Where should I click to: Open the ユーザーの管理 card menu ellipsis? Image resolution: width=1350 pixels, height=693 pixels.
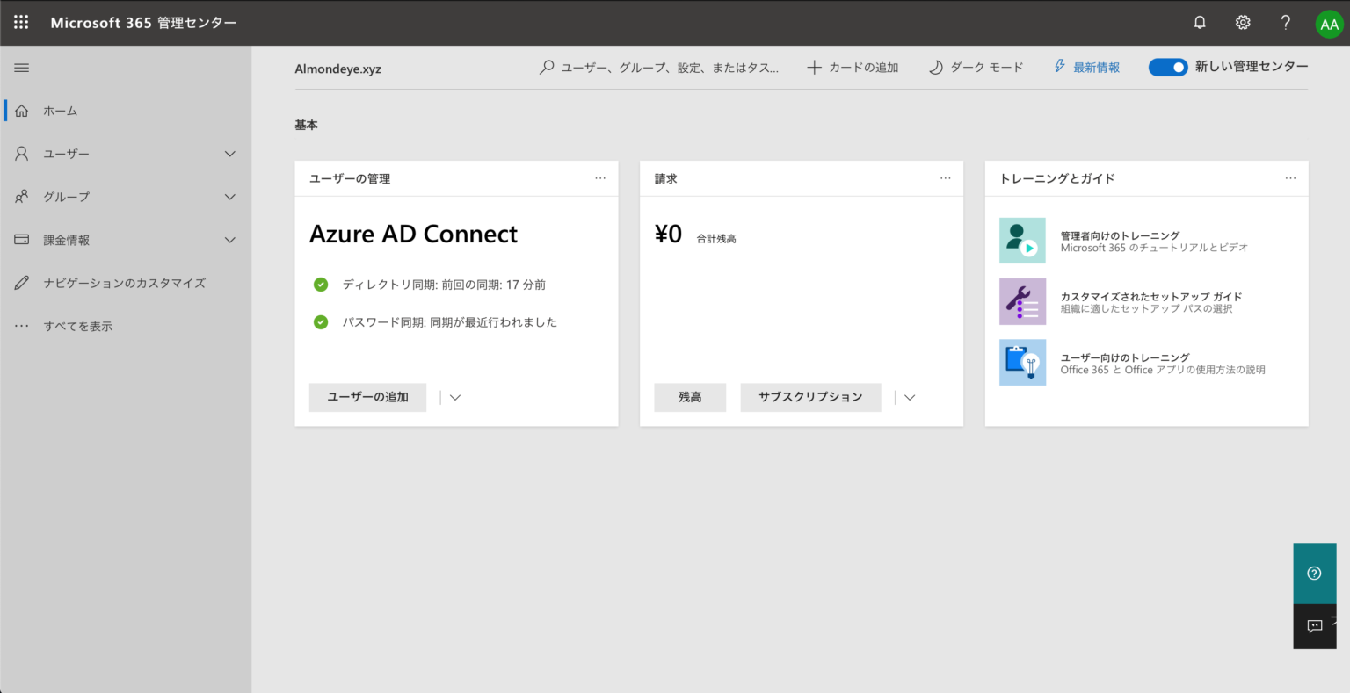(600, 178)
